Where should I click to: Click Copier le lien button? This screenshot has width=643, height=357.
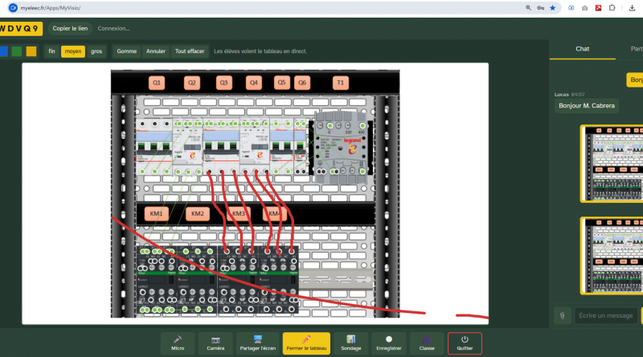pos(70,28)
